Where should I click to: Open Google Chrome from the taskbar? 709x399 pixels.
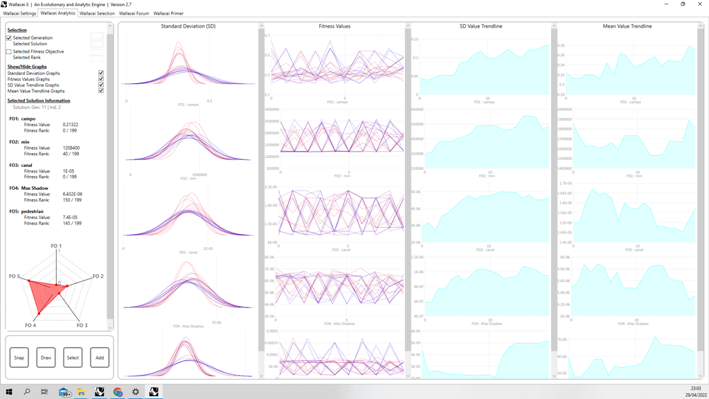point(118,392)
